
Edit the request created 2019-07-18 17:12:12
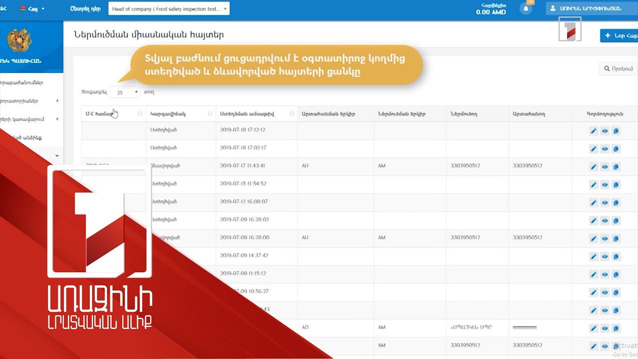[593, 131]
